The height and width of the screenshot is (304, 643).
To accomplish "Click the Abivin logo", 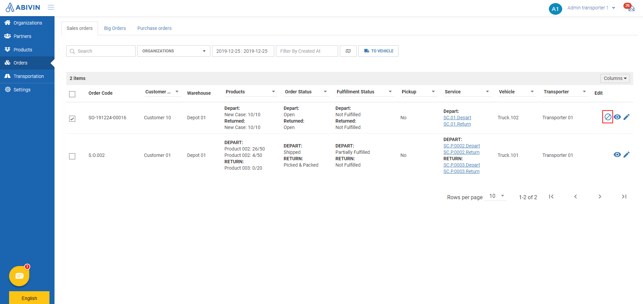I will point(23,7).
